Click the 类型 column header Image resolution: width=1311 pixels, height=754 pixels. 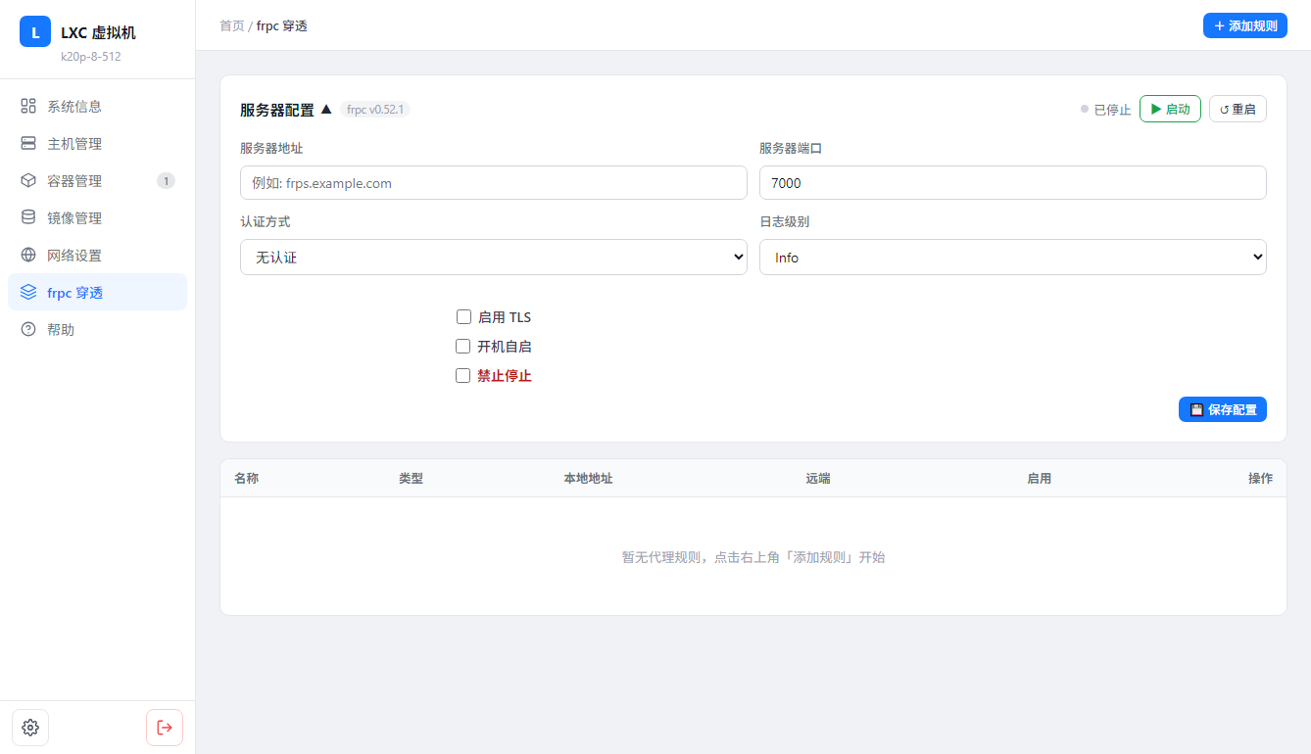[x=411, y=478]
